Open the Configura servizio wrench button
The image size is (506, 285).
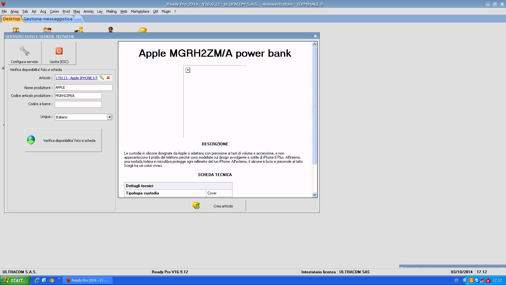pyautogui.click(x=24, y=53)
